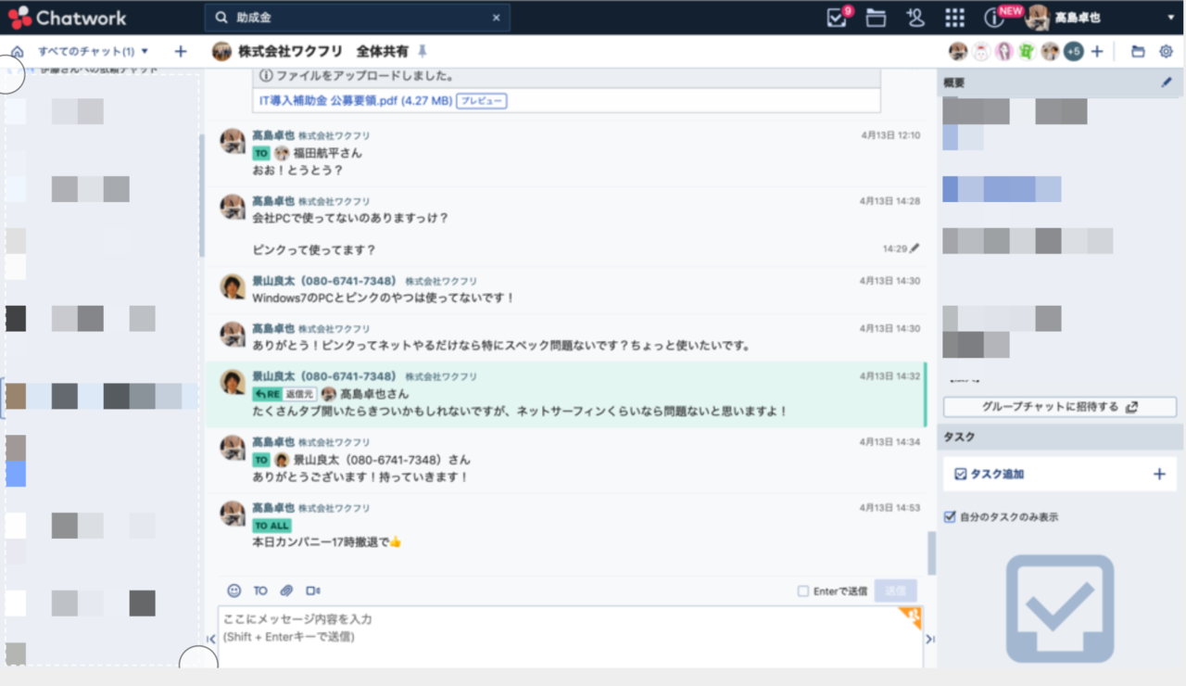Open the contact add icon in header
Image resolution: width=1186 pixels, height=686 pixels.
point(915,18)
